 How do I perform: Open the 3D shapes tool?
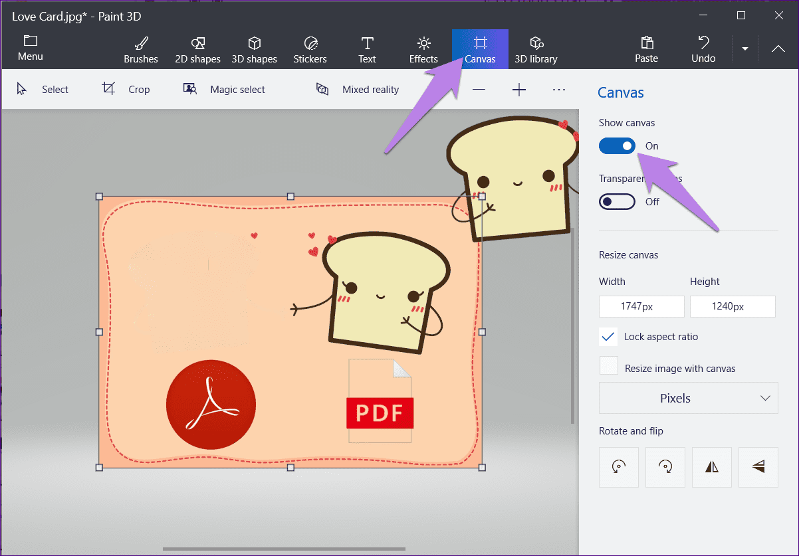pyautogui.click(x=254, y=50)
